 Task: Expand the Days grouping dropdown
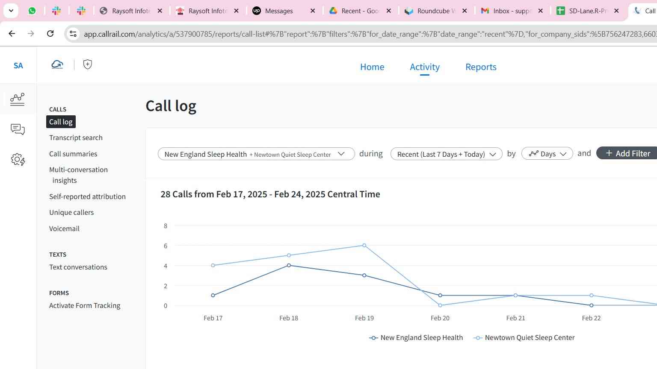547,154
